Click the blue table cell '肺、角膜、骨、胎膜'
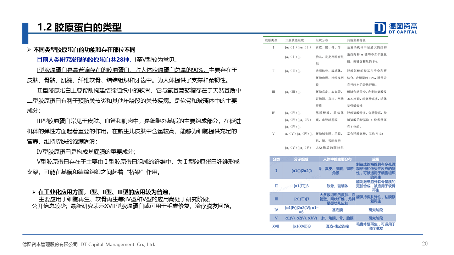The image size is (454, 255). [x=337, y=218]
